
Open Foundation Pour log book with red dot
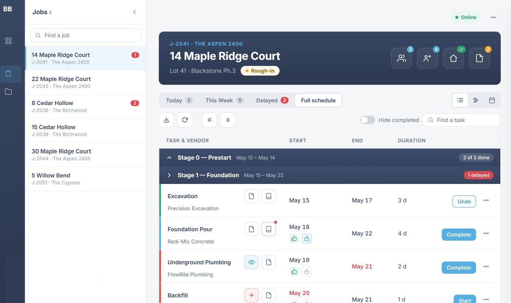(269, 229)
